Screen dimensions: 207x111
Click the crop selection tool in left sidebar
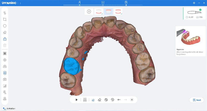[5, 19]
